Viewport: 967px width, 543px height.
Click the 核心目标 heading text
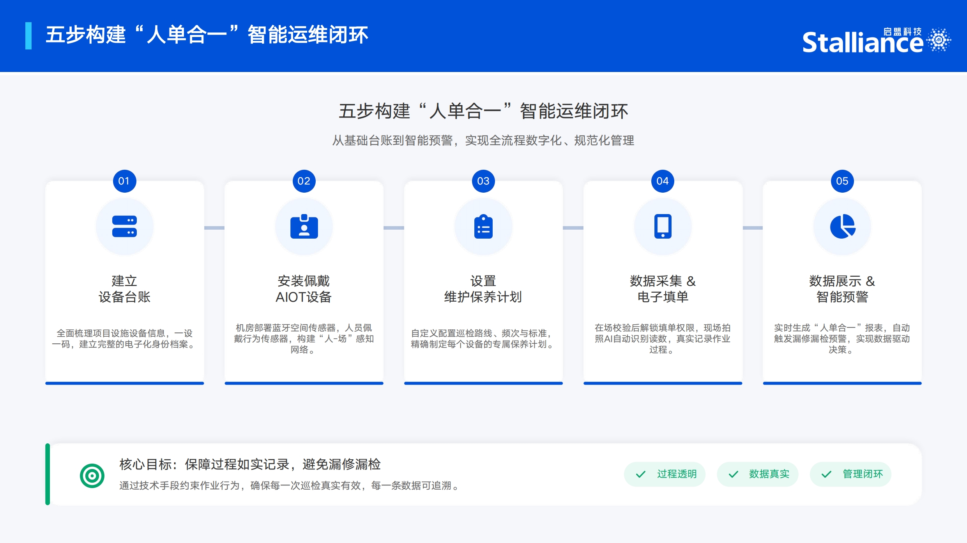pos(249,464)
